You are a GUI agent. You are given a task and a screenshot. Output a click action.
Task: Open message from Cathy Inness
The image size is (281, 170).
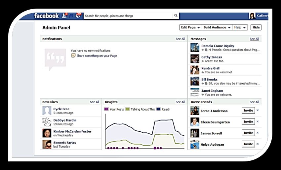pos(224,59)
